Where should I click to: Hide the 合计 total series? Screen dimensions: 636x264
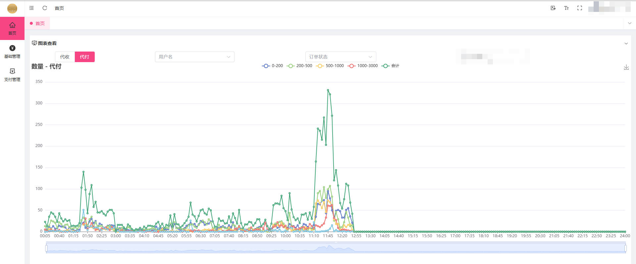(391, 66)
